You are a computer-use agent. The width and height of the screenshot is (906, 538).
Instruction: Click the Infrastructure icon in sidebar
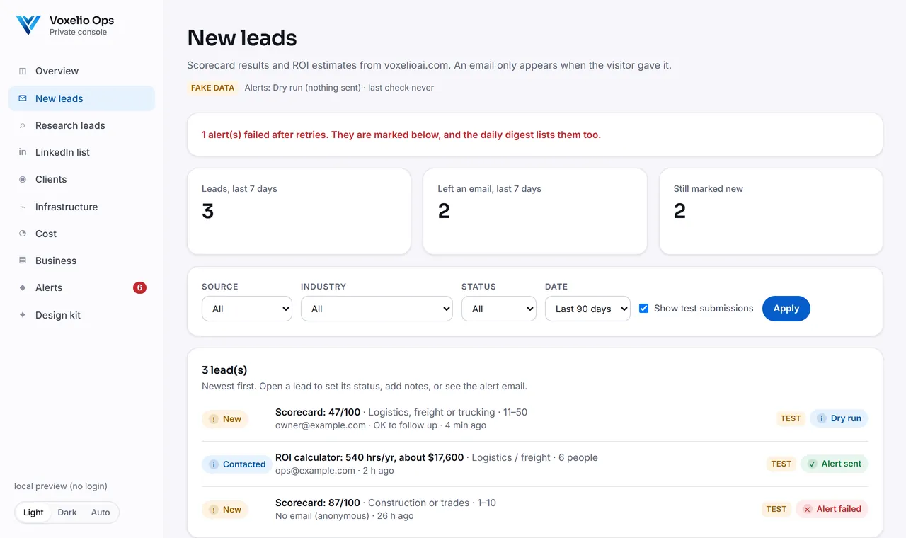23,207
